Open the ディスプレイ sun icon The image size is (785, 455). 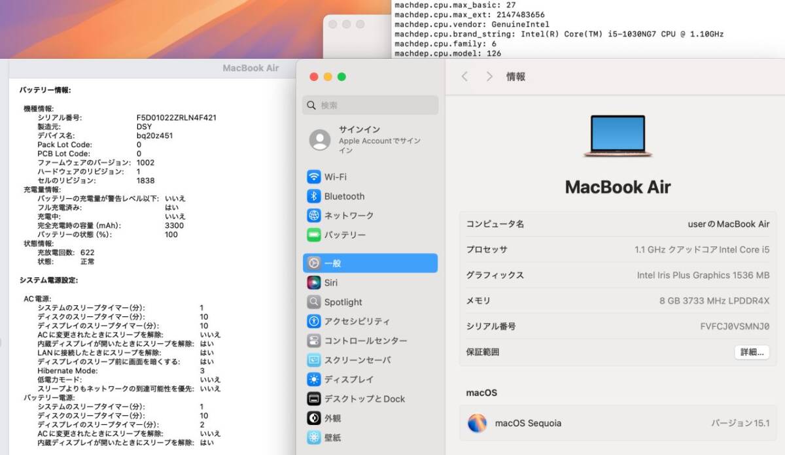[314, 379]
